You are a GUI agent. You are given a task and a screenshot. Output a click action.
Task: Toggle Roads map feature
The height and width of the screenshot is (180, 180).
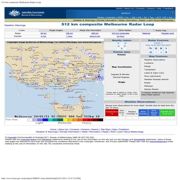pos(147,83)
